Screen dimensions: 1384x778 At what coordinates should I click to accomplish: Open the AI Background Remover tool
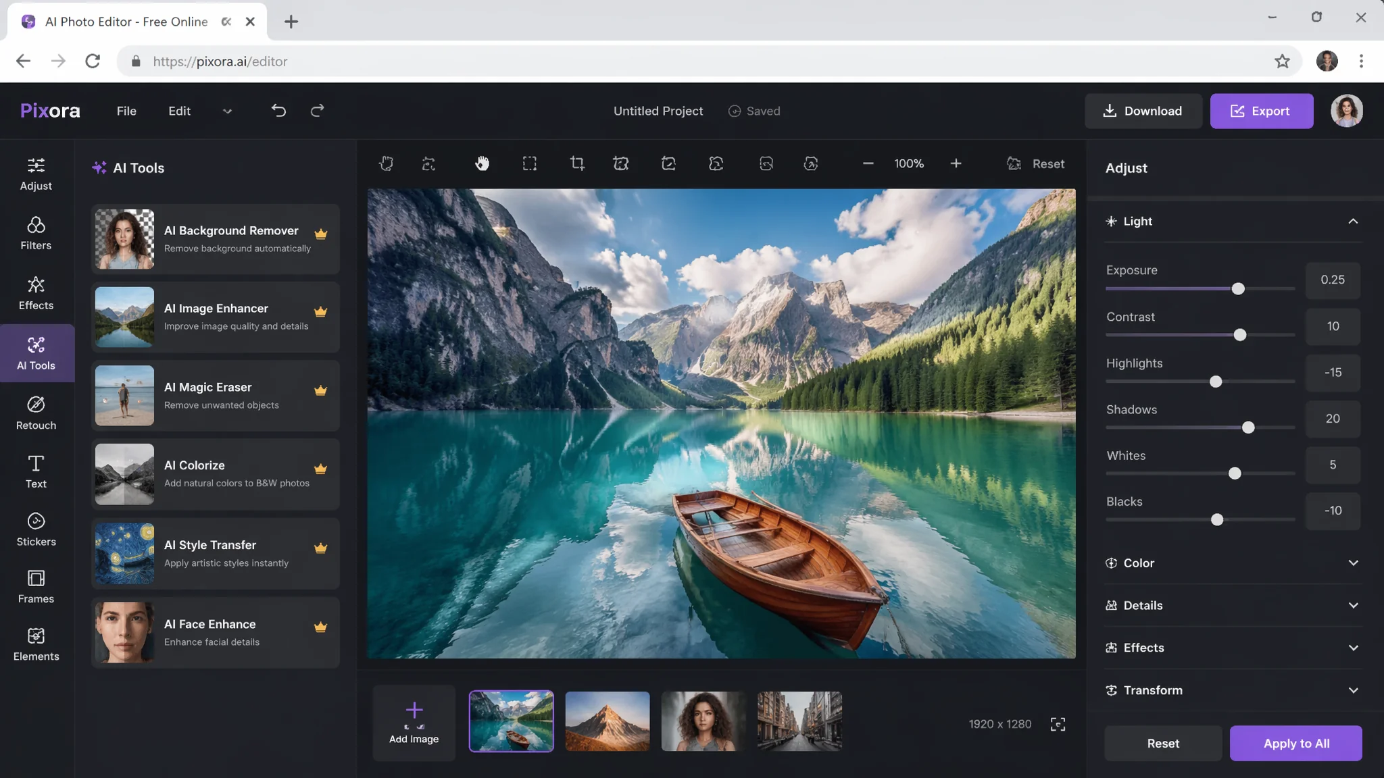[215, 239]
